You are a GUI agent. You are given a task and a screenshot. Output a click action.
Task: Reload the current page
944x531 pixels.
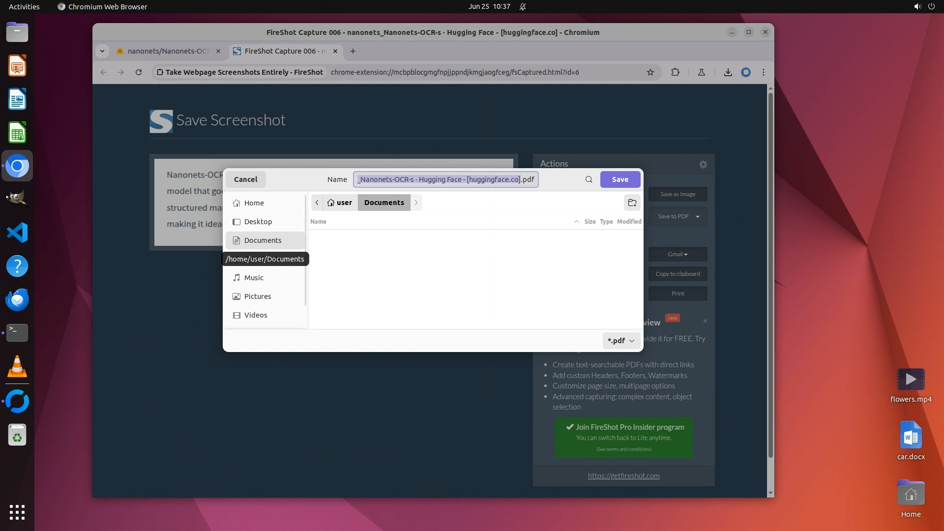pyautogui.click(x=139, y=72)
